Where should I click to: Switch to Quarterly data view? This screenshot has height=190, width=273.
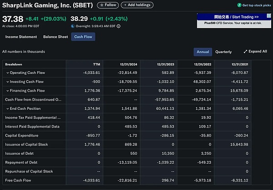point(223,52)
